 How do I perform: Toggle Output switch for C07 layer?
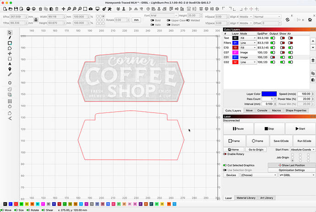273,53
